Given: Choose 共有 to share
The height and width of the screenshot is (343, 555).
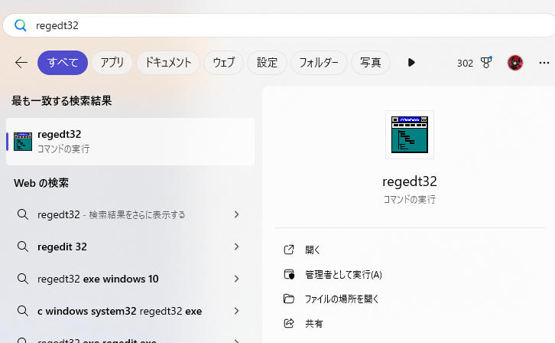Looking at the screenshot, I should [x=314, y=324].
